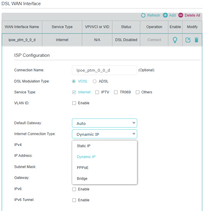
Task: Choose Bridge from the list
Action: pyautogui.click(x=105, y=179)
